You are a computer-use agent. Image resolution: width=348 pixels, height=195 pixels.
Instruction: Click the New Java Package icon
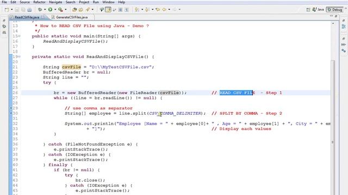(75, 10)
